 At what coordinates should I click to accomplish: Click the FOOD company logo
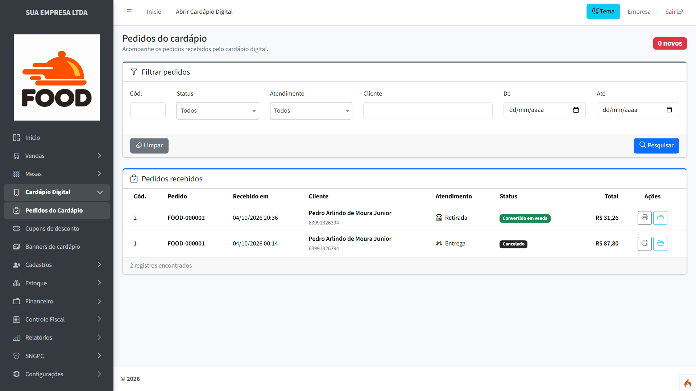pos(57,77)
